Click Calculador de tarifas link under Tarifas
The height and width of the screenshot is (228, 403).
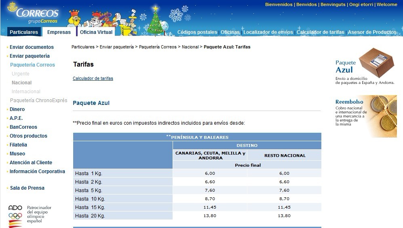[x=93, y=78]
